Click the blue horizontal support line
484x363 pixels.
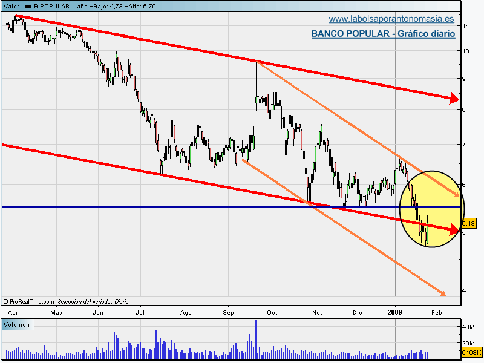click(181, 207)
